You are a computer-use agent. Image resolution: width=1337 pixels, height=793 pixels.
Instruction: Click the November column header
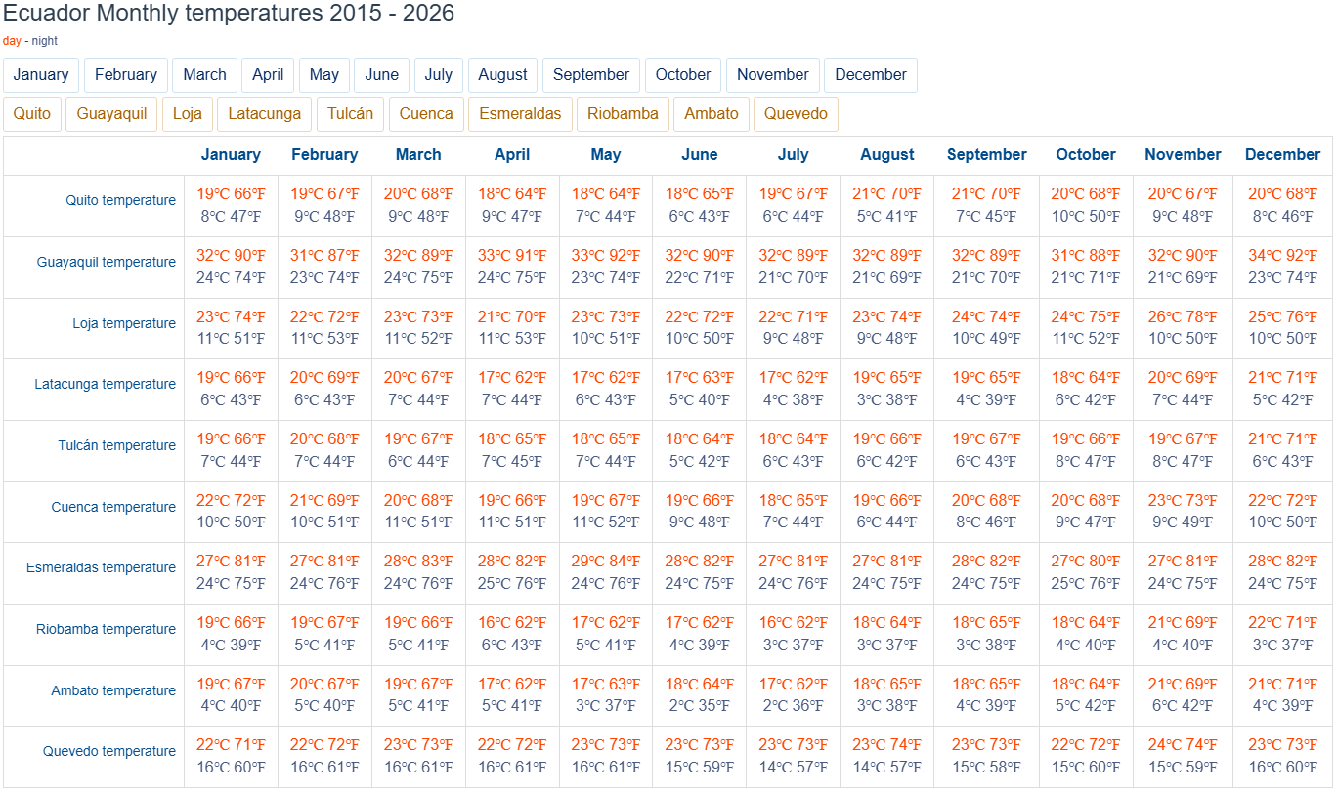click(x=1183, y=155)
